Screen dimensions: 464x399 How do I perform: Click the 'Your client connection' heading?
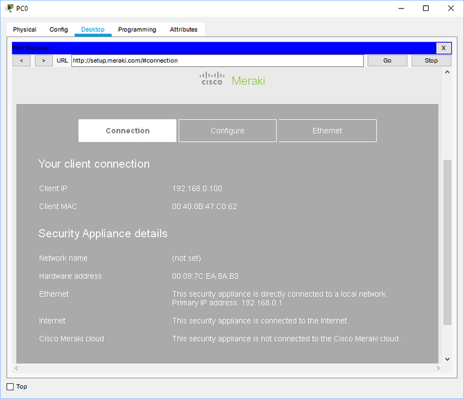coord(94,164)
